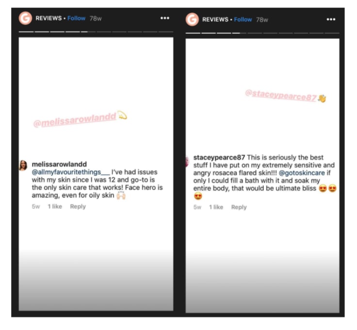View melissarowlandd's profile picture thumbnail
357x330 pixels.
(23, 165)
